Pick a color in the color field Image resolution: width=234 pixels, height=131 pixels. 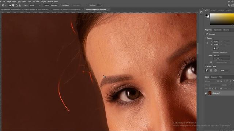[x=222, y=19]
